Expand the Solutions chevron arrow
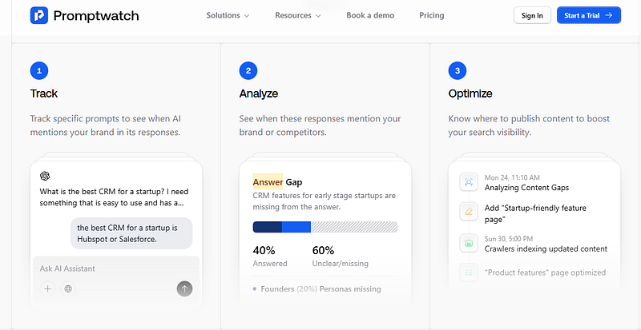Viewport: 641px width, 330px height. pos(247,16)
